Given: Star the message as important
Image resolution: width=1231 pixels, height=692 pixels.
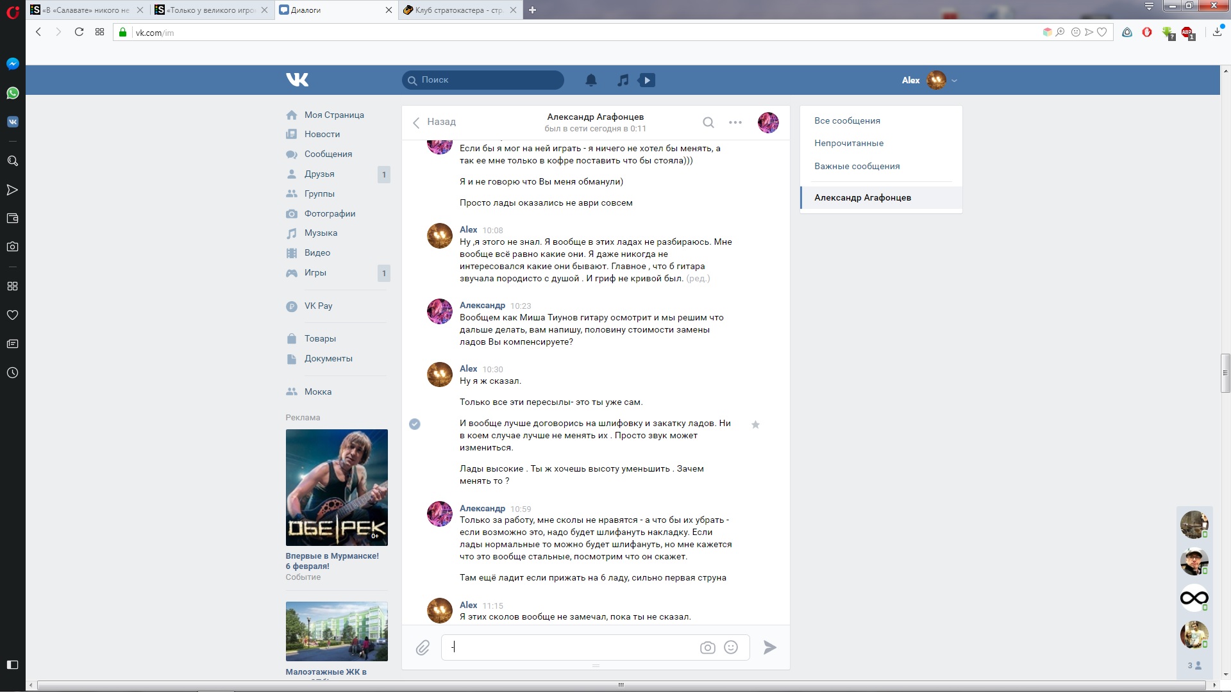Looking at the screenshot, I should pyautogui.click(x=755, y=424).
